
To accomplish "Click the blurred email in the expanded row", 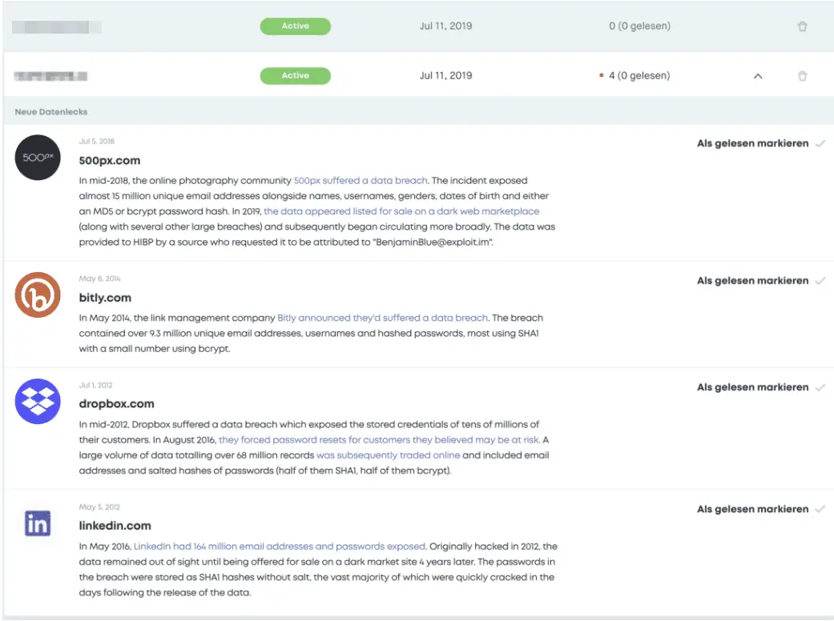I will tap(50, 76).
